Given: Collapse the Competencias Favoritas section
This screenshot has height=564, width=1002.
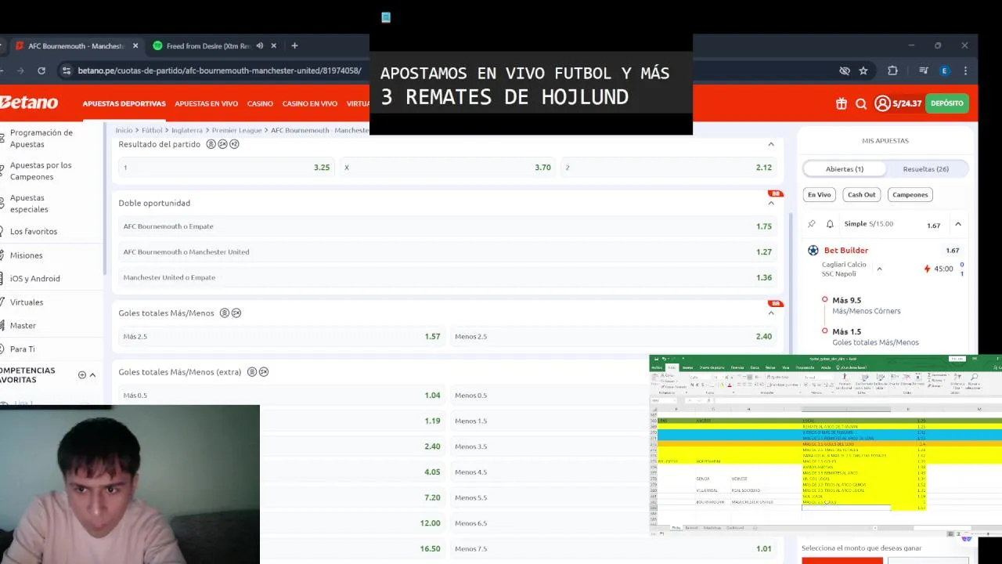Looking at the screenshot, I should [93, 375].
